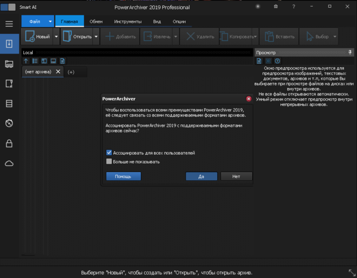
Task: Click the document icon in Local toolbar
Action: point(62,61)
